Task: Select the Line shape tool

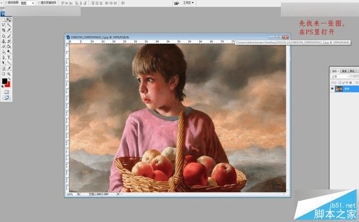Action: click(9, 62)
